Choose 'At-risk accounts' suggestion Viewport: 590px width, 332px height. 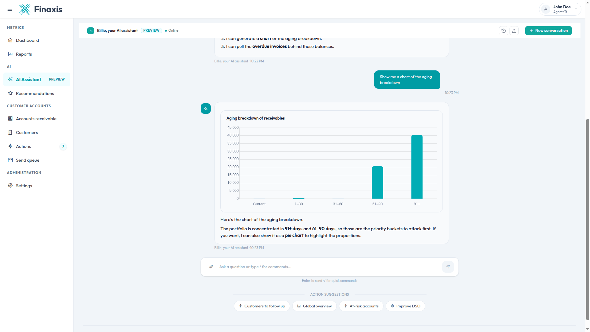click(x=361, y=306)
